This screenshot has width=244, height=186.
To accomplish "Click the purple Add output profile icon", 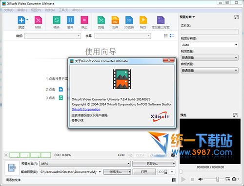I will click(161, 20).
